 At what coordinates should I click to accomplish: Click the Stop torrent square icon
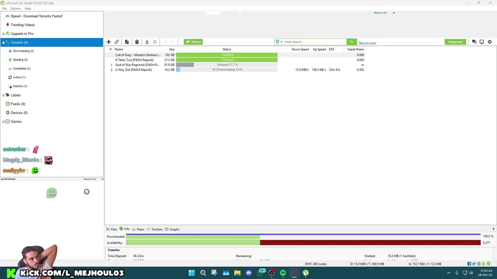point(155,42)
